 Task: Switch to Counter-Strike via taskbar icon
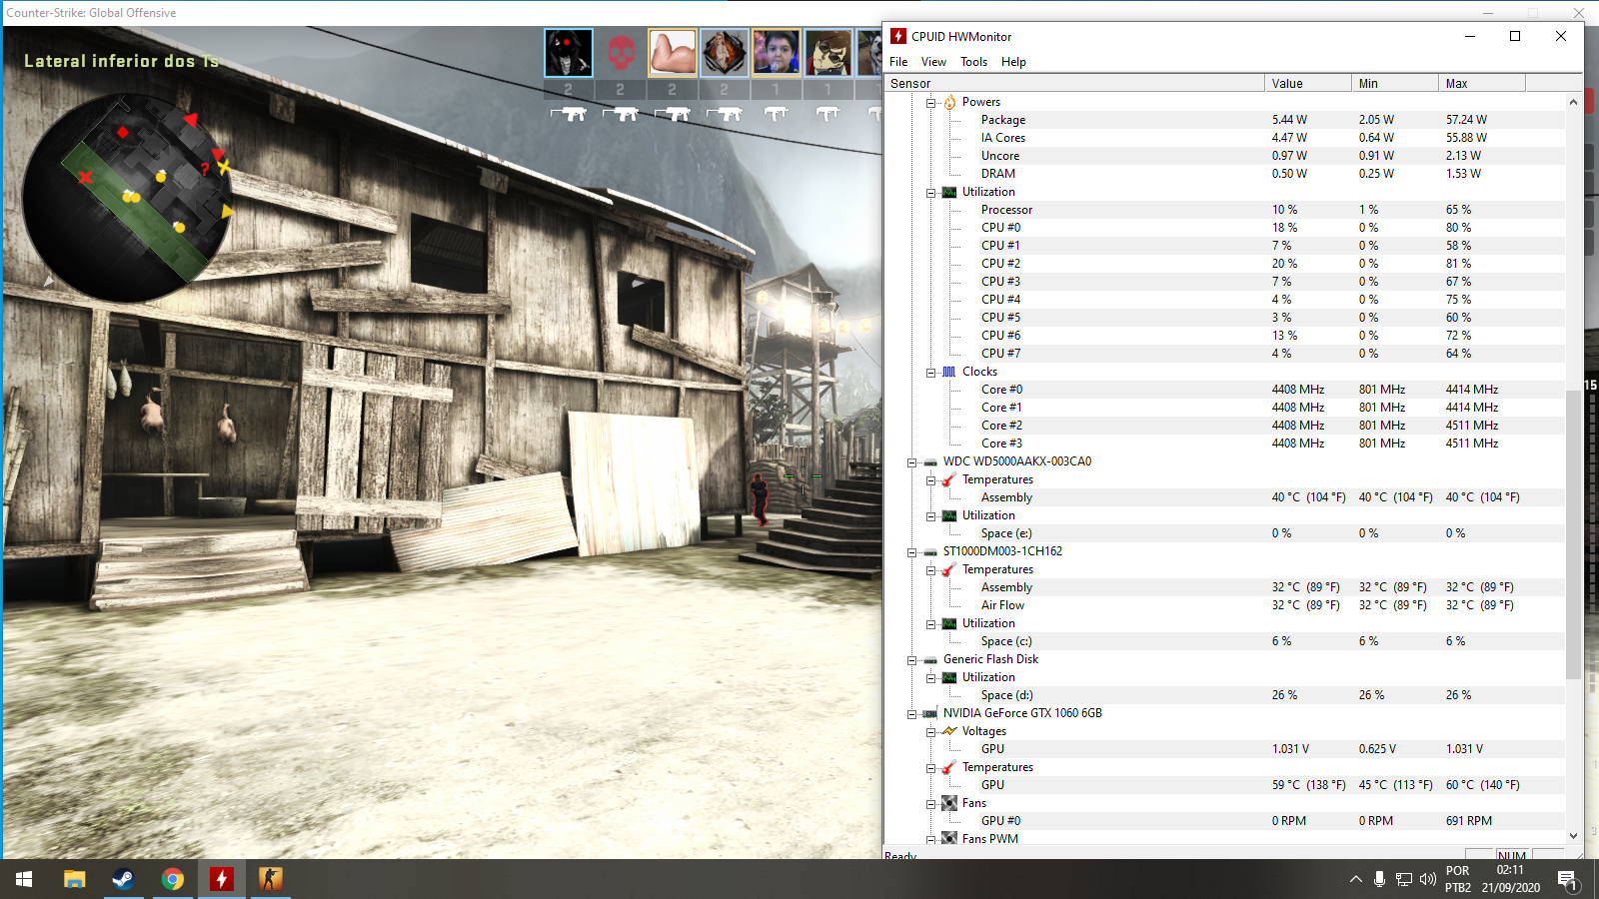pos(270,879)
